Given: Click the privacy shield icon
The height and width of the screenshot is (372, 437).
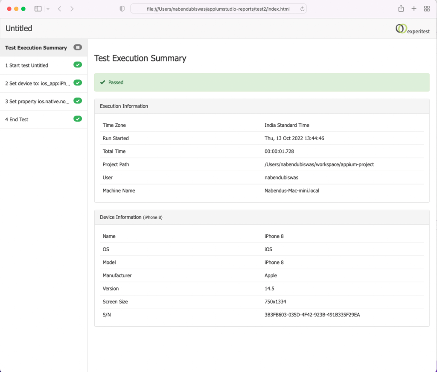Looking at the screenshot, I should (x=122, y=9).
